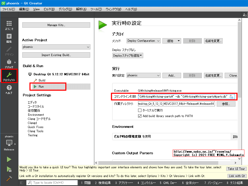Viewport: 248px width, 186px height.
Task: Open the 2 検索結果 output pane
Action: pyautogui.click(x=103, y=183)
